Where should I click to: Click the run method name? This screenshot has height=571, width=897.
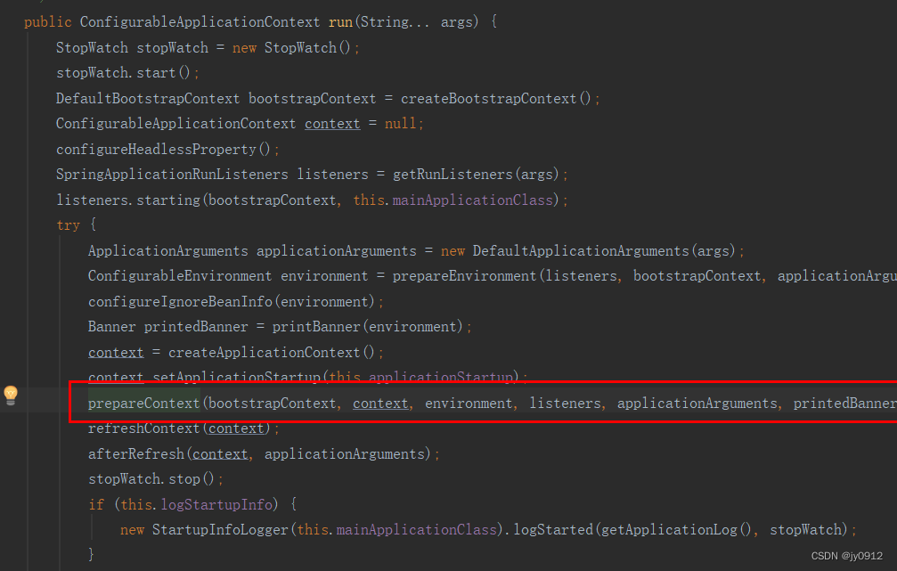(x=340, y=22)
